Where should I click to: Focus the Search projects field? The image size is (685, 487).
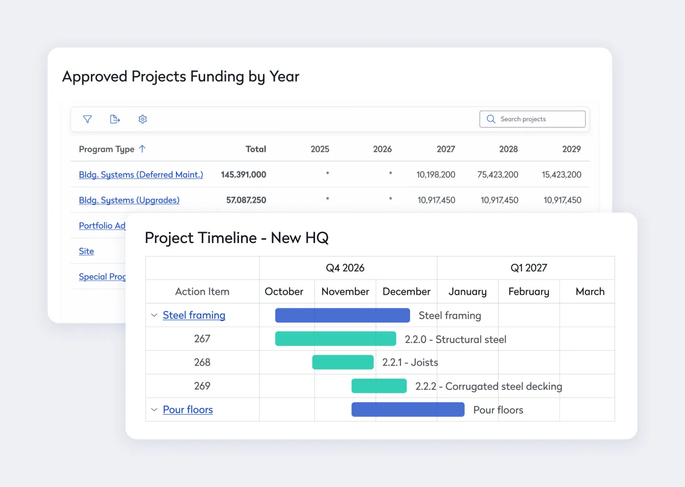pos(532,119)
